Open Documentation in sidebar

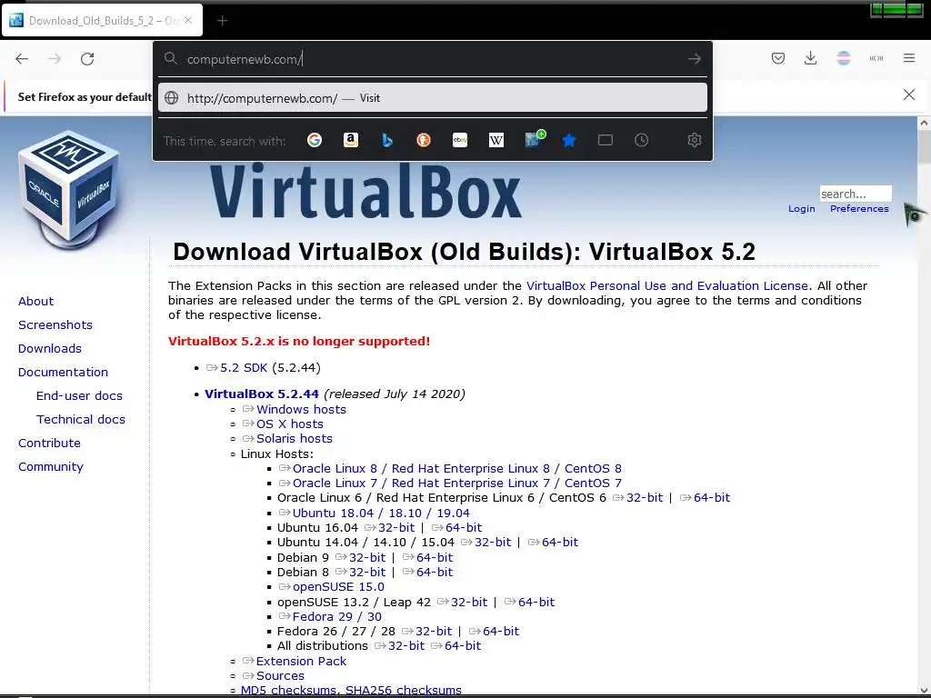[63, 372]
